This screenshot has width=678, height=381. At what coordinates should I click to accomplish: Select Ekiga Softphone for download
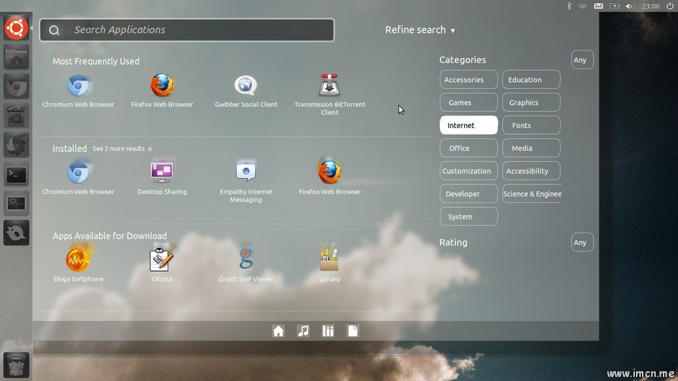79,263
